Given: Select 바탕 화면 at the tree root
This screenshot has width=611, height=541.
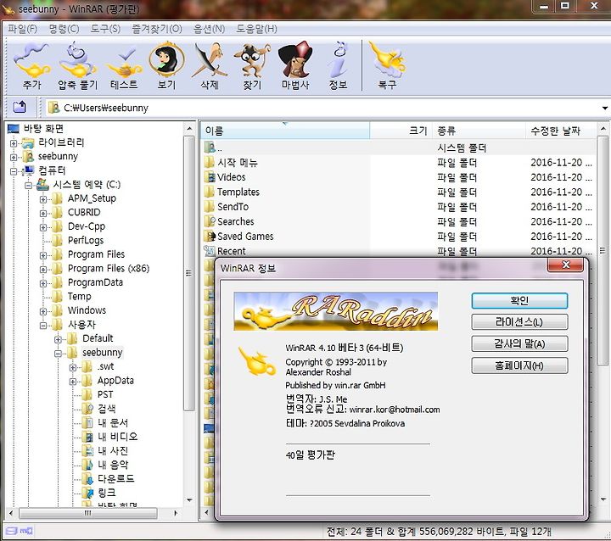Looking at the screenshot, I should (x=43, y=129).
